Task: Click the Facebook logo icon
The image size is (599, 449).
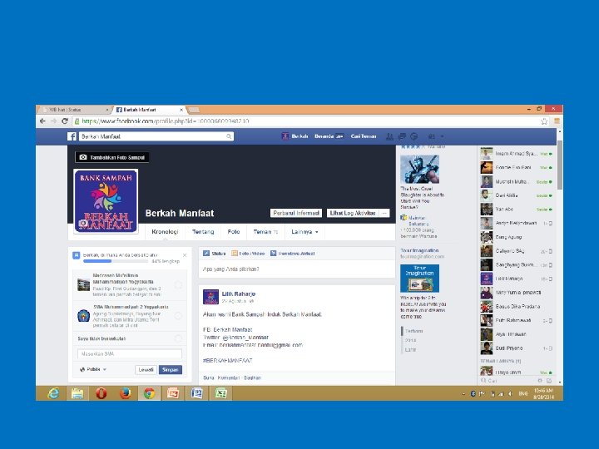Action: point(72,136)
